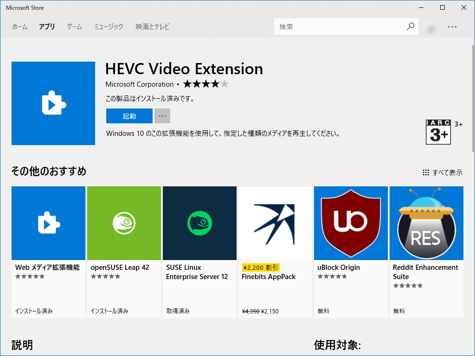Click the Web メディア拡張機能 puzzle icon

pyautogui.click(x=48, y=223)
